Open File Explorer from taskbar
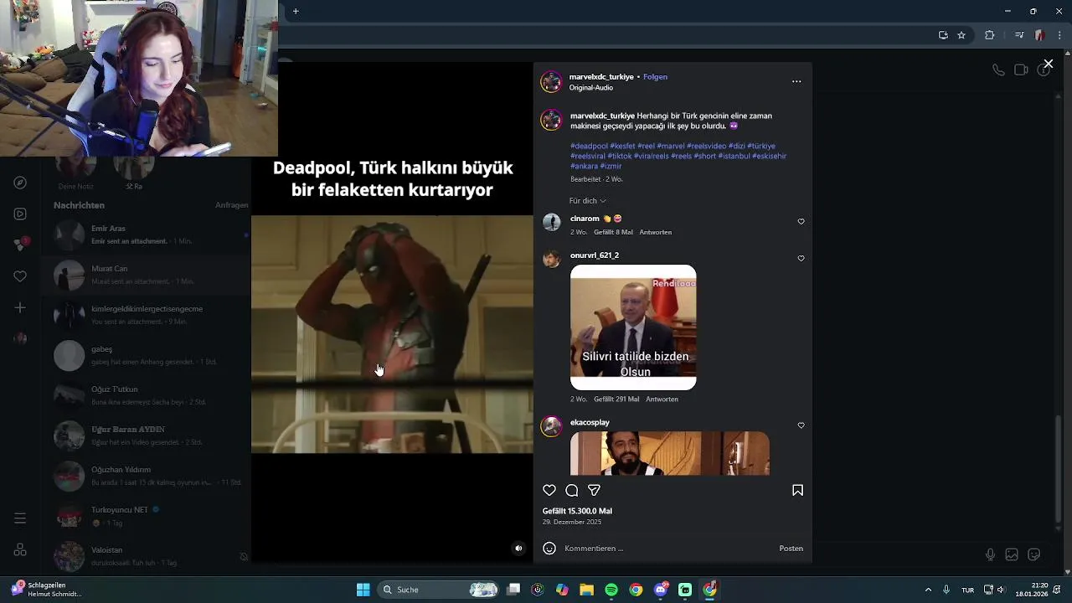Viewport: 1072px width, 603px height. click(x=586, y=590)
